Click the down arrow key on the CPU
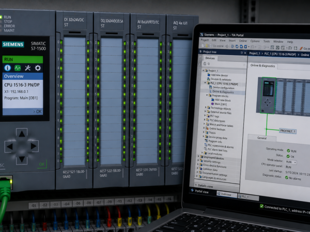Screen dimensions: 310x232 pyautogui.click(x=22, y=159)
